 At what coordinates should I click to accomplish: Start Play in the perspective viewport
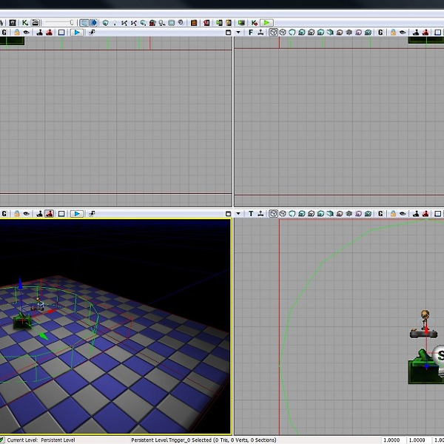click(x=77, y=214)
